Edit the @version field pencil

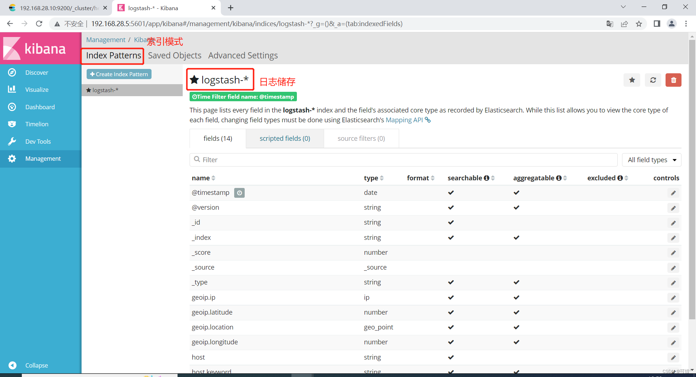tap(673, 208)
